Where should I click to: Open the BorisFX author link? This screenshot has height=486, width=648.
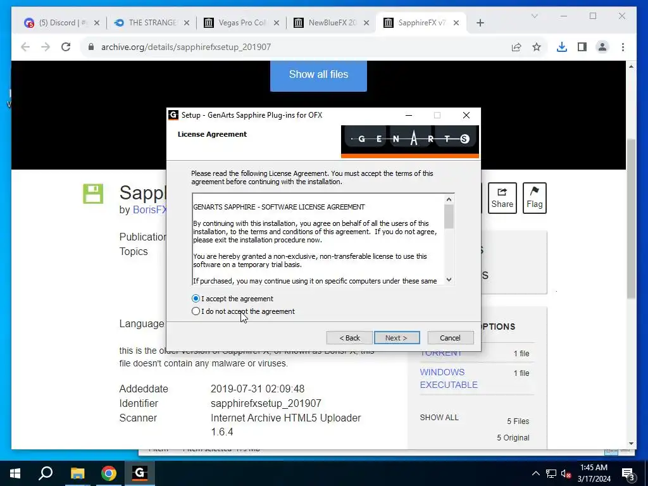[149, 210]
